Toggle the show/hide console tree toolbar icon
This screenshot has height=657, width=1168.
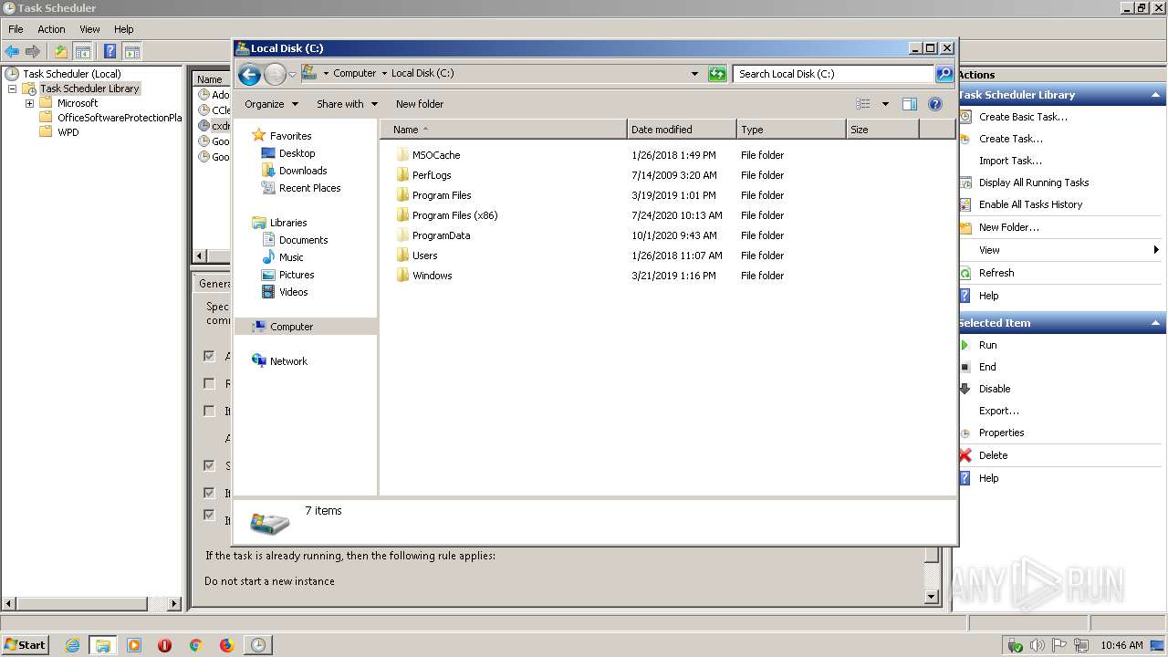(x=83, y=51)
